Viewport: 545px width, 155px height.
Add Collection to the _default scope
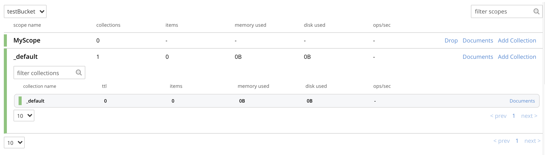click(517, 57)
